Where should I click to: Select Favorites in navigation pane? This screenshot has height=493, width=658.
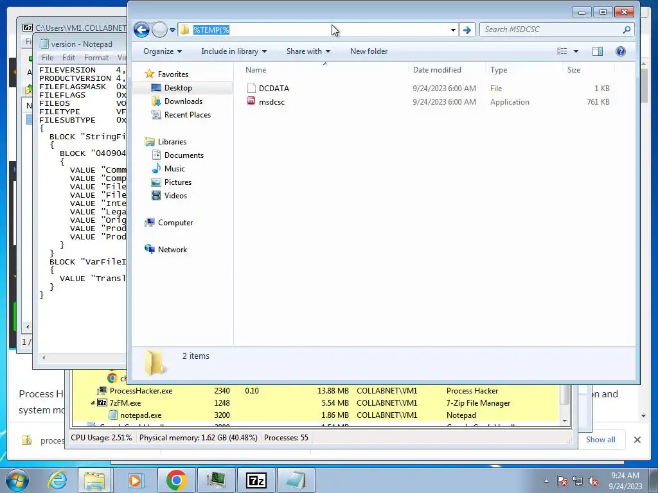(x=173, y=74)
